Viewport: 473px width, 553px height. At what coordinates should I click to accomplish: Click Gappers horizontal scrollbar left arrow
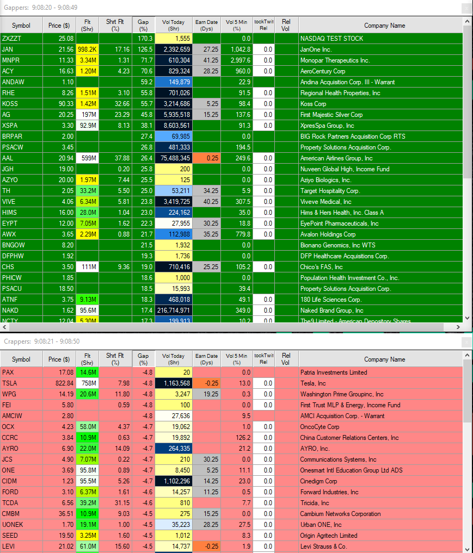pos(4,327)
